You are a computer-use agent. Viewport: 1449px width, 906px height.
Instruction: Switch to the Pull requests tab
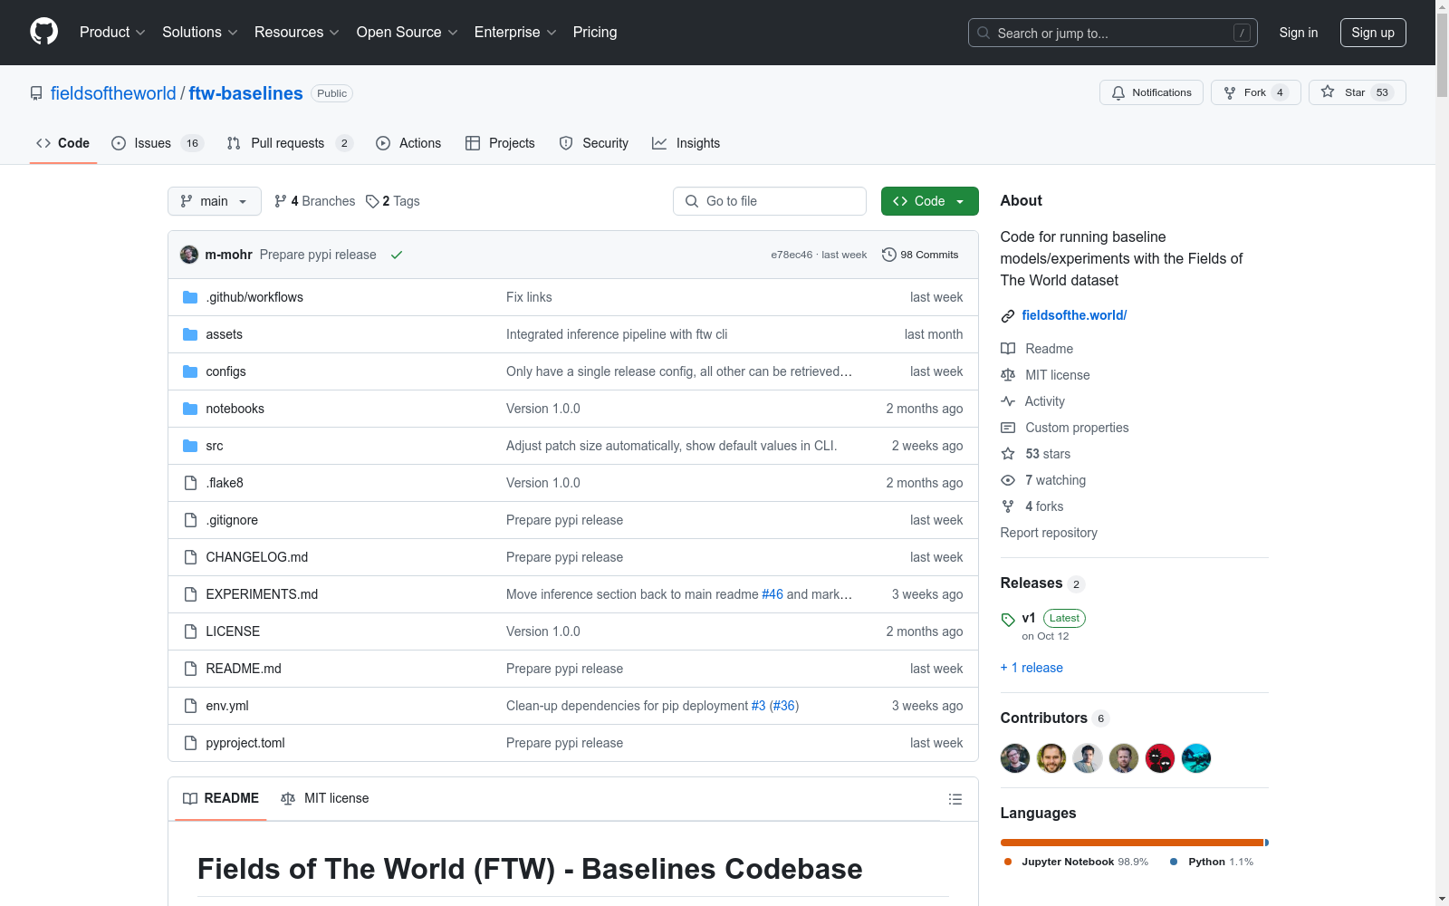coord(289,143)
